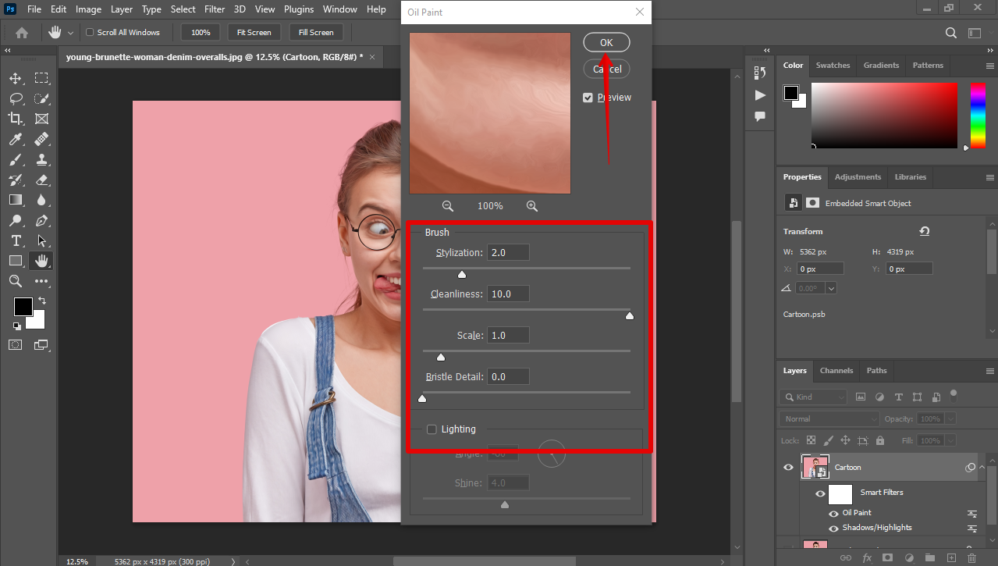This screenshot has height=566, width=998.
Task: Select the Blur tool
Action: 41,200
